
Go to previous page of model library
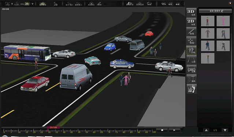(x=206, y=130)
